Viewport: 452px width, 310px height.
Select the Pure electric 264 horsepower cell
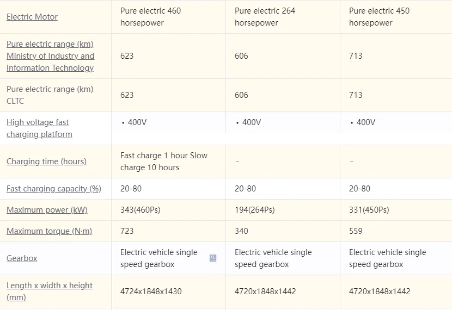click(265, 17)
